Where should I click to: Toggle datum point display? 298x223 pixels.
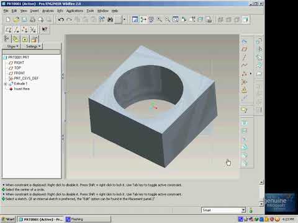click(25, 29)
